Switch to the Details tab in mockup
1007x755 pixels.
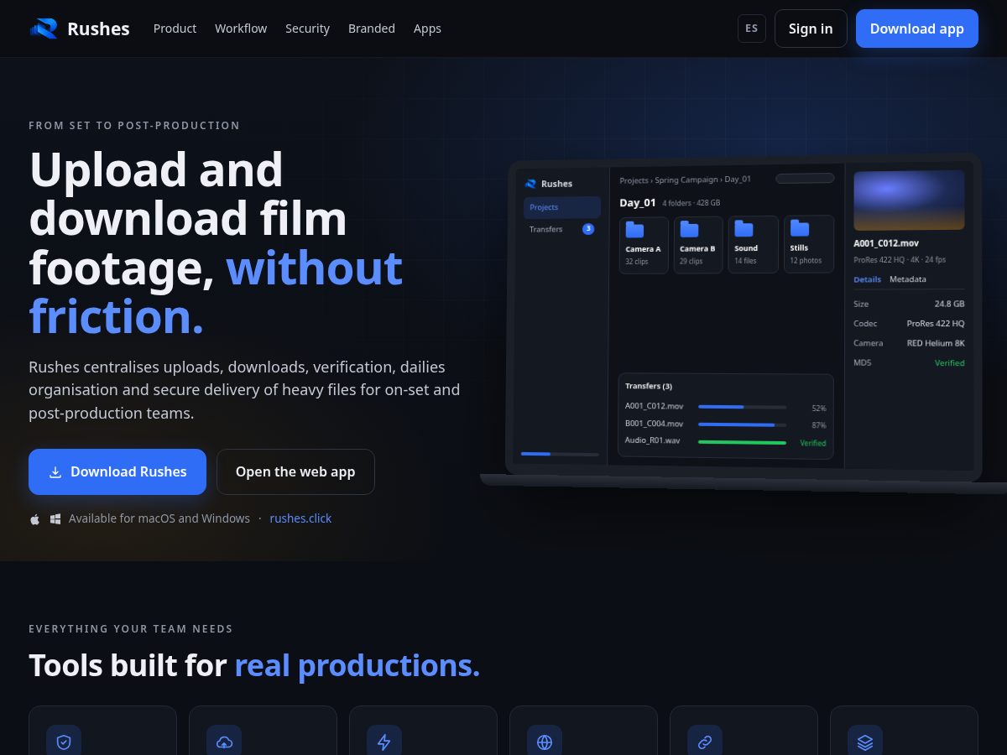pos(867,279)
